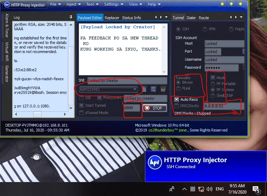The height and width of the screenshot is (196, 267).
Task: Toggle the Proxy:Port checkbox
Action: click(99, 98)
